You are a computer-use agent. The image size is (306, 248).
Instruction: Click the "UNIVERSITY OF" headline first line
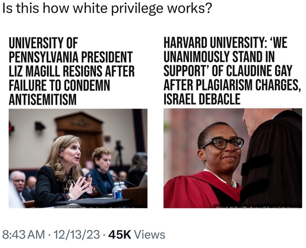pyautogui.click(x=43, y=44)
